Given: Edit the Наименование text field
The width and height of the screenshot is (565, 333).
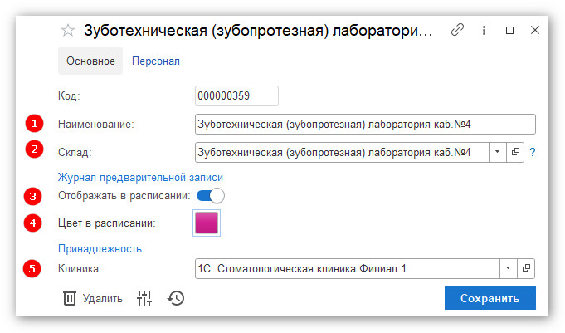Looking at the screenshot, I should click(x=365, y=124).
